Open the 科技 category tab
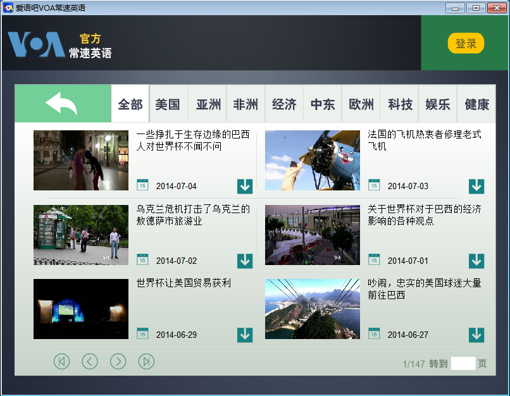The image size is (510, 396). pos(399,104)
